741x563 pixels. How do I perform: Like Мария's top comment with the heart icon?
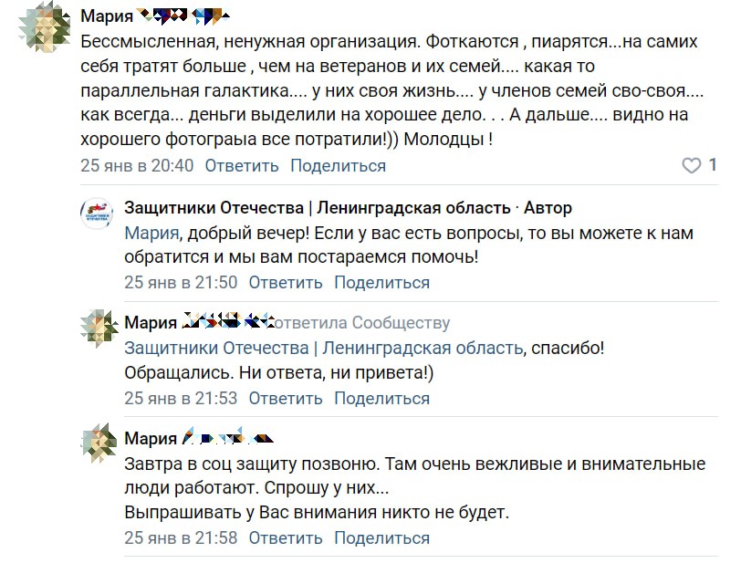tap(691, 165)
